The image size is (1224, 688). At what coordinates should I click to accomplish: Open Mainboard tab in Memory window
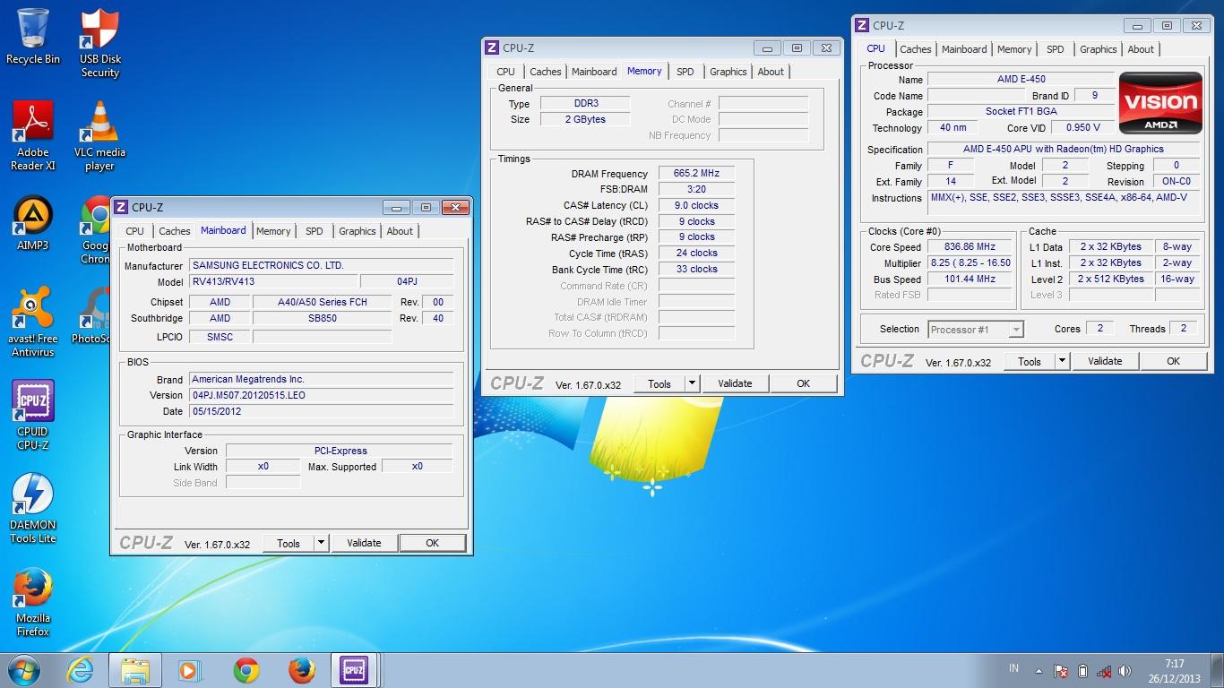pos(594,72)
